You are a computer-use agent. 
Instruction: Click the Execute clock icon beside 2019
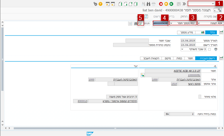(x=140, y=23)
